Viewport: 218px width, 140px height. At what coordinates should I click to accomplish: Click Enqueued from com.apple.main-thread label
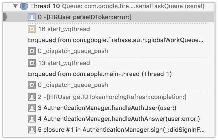pyautogui.click(x=99, y=74)
